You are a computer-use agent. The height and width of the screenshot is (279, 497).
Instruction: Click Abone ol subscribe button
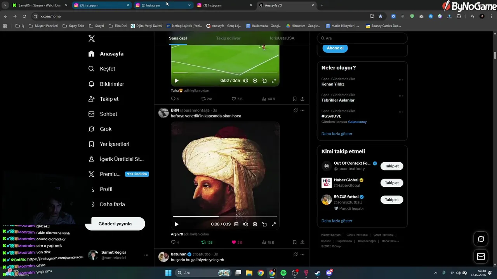(335, 48)
